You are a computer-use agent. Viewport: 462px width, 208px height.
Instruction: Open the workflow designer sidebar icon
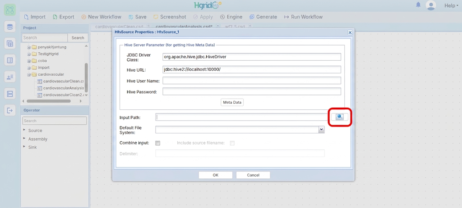click(x=10, y=10)
